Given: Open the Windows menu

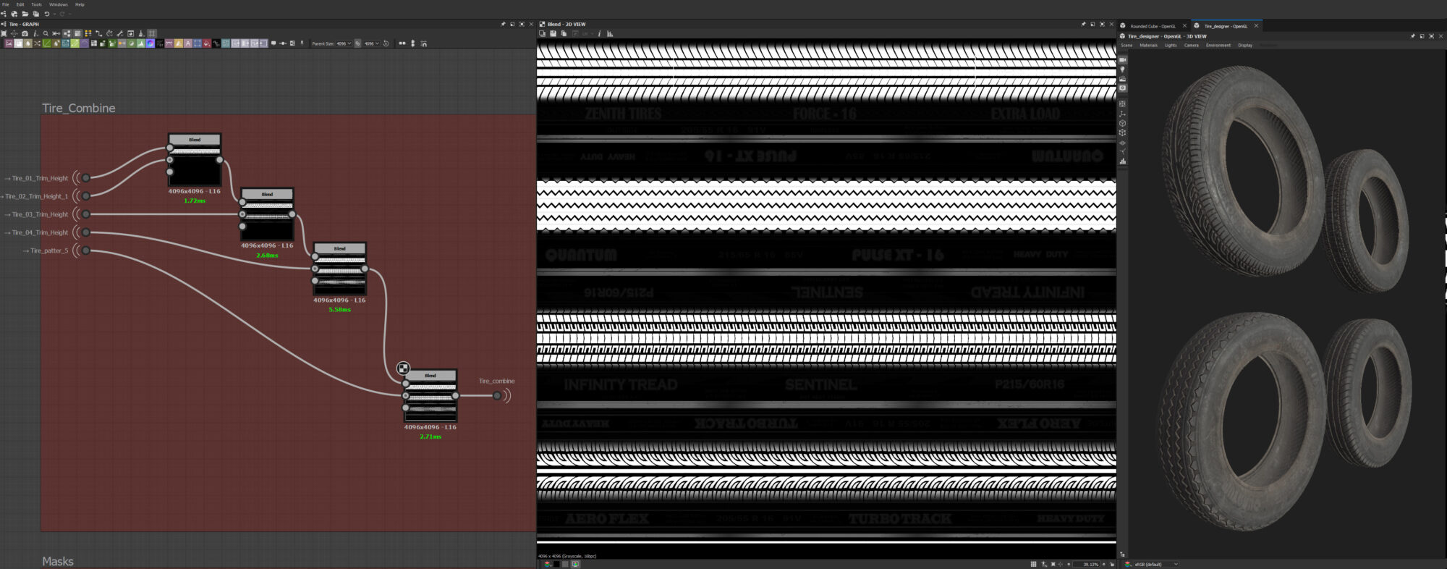Looking at the screenshot, I should pos(59,4).
